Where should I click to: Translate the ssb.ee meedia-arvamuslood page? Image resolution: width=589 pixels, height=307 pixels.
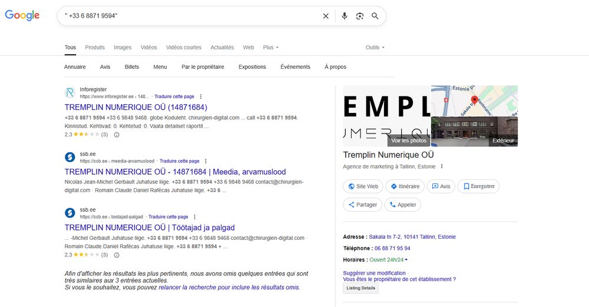tap(180, 161)
